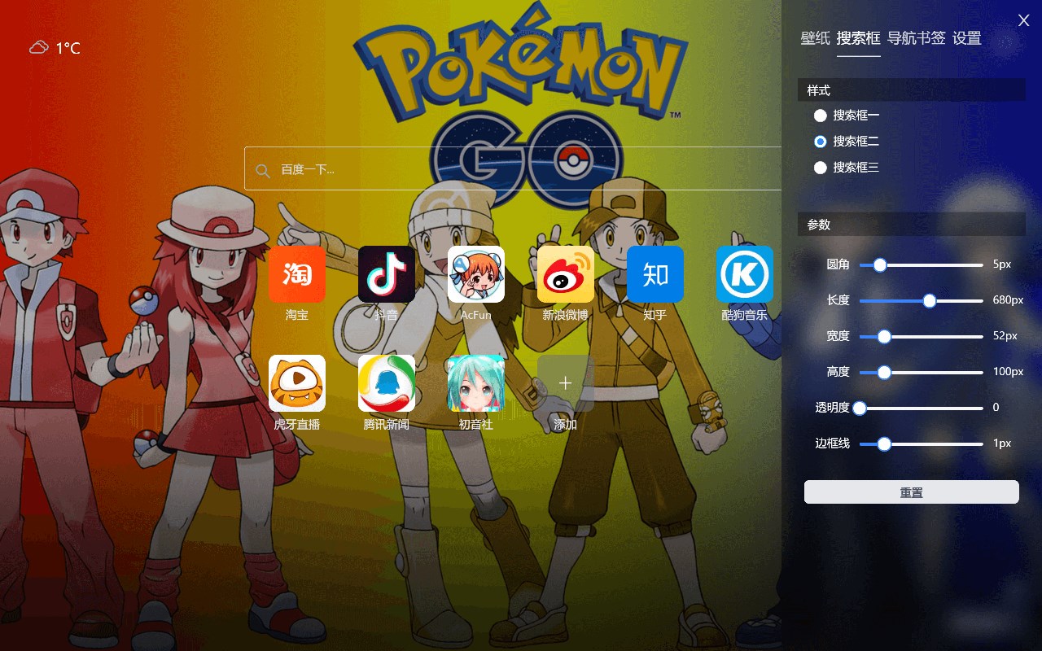This screenshot has width=1042, height=651.
Task: Switch to the 导航书签 tab
Action: [917, 38]
